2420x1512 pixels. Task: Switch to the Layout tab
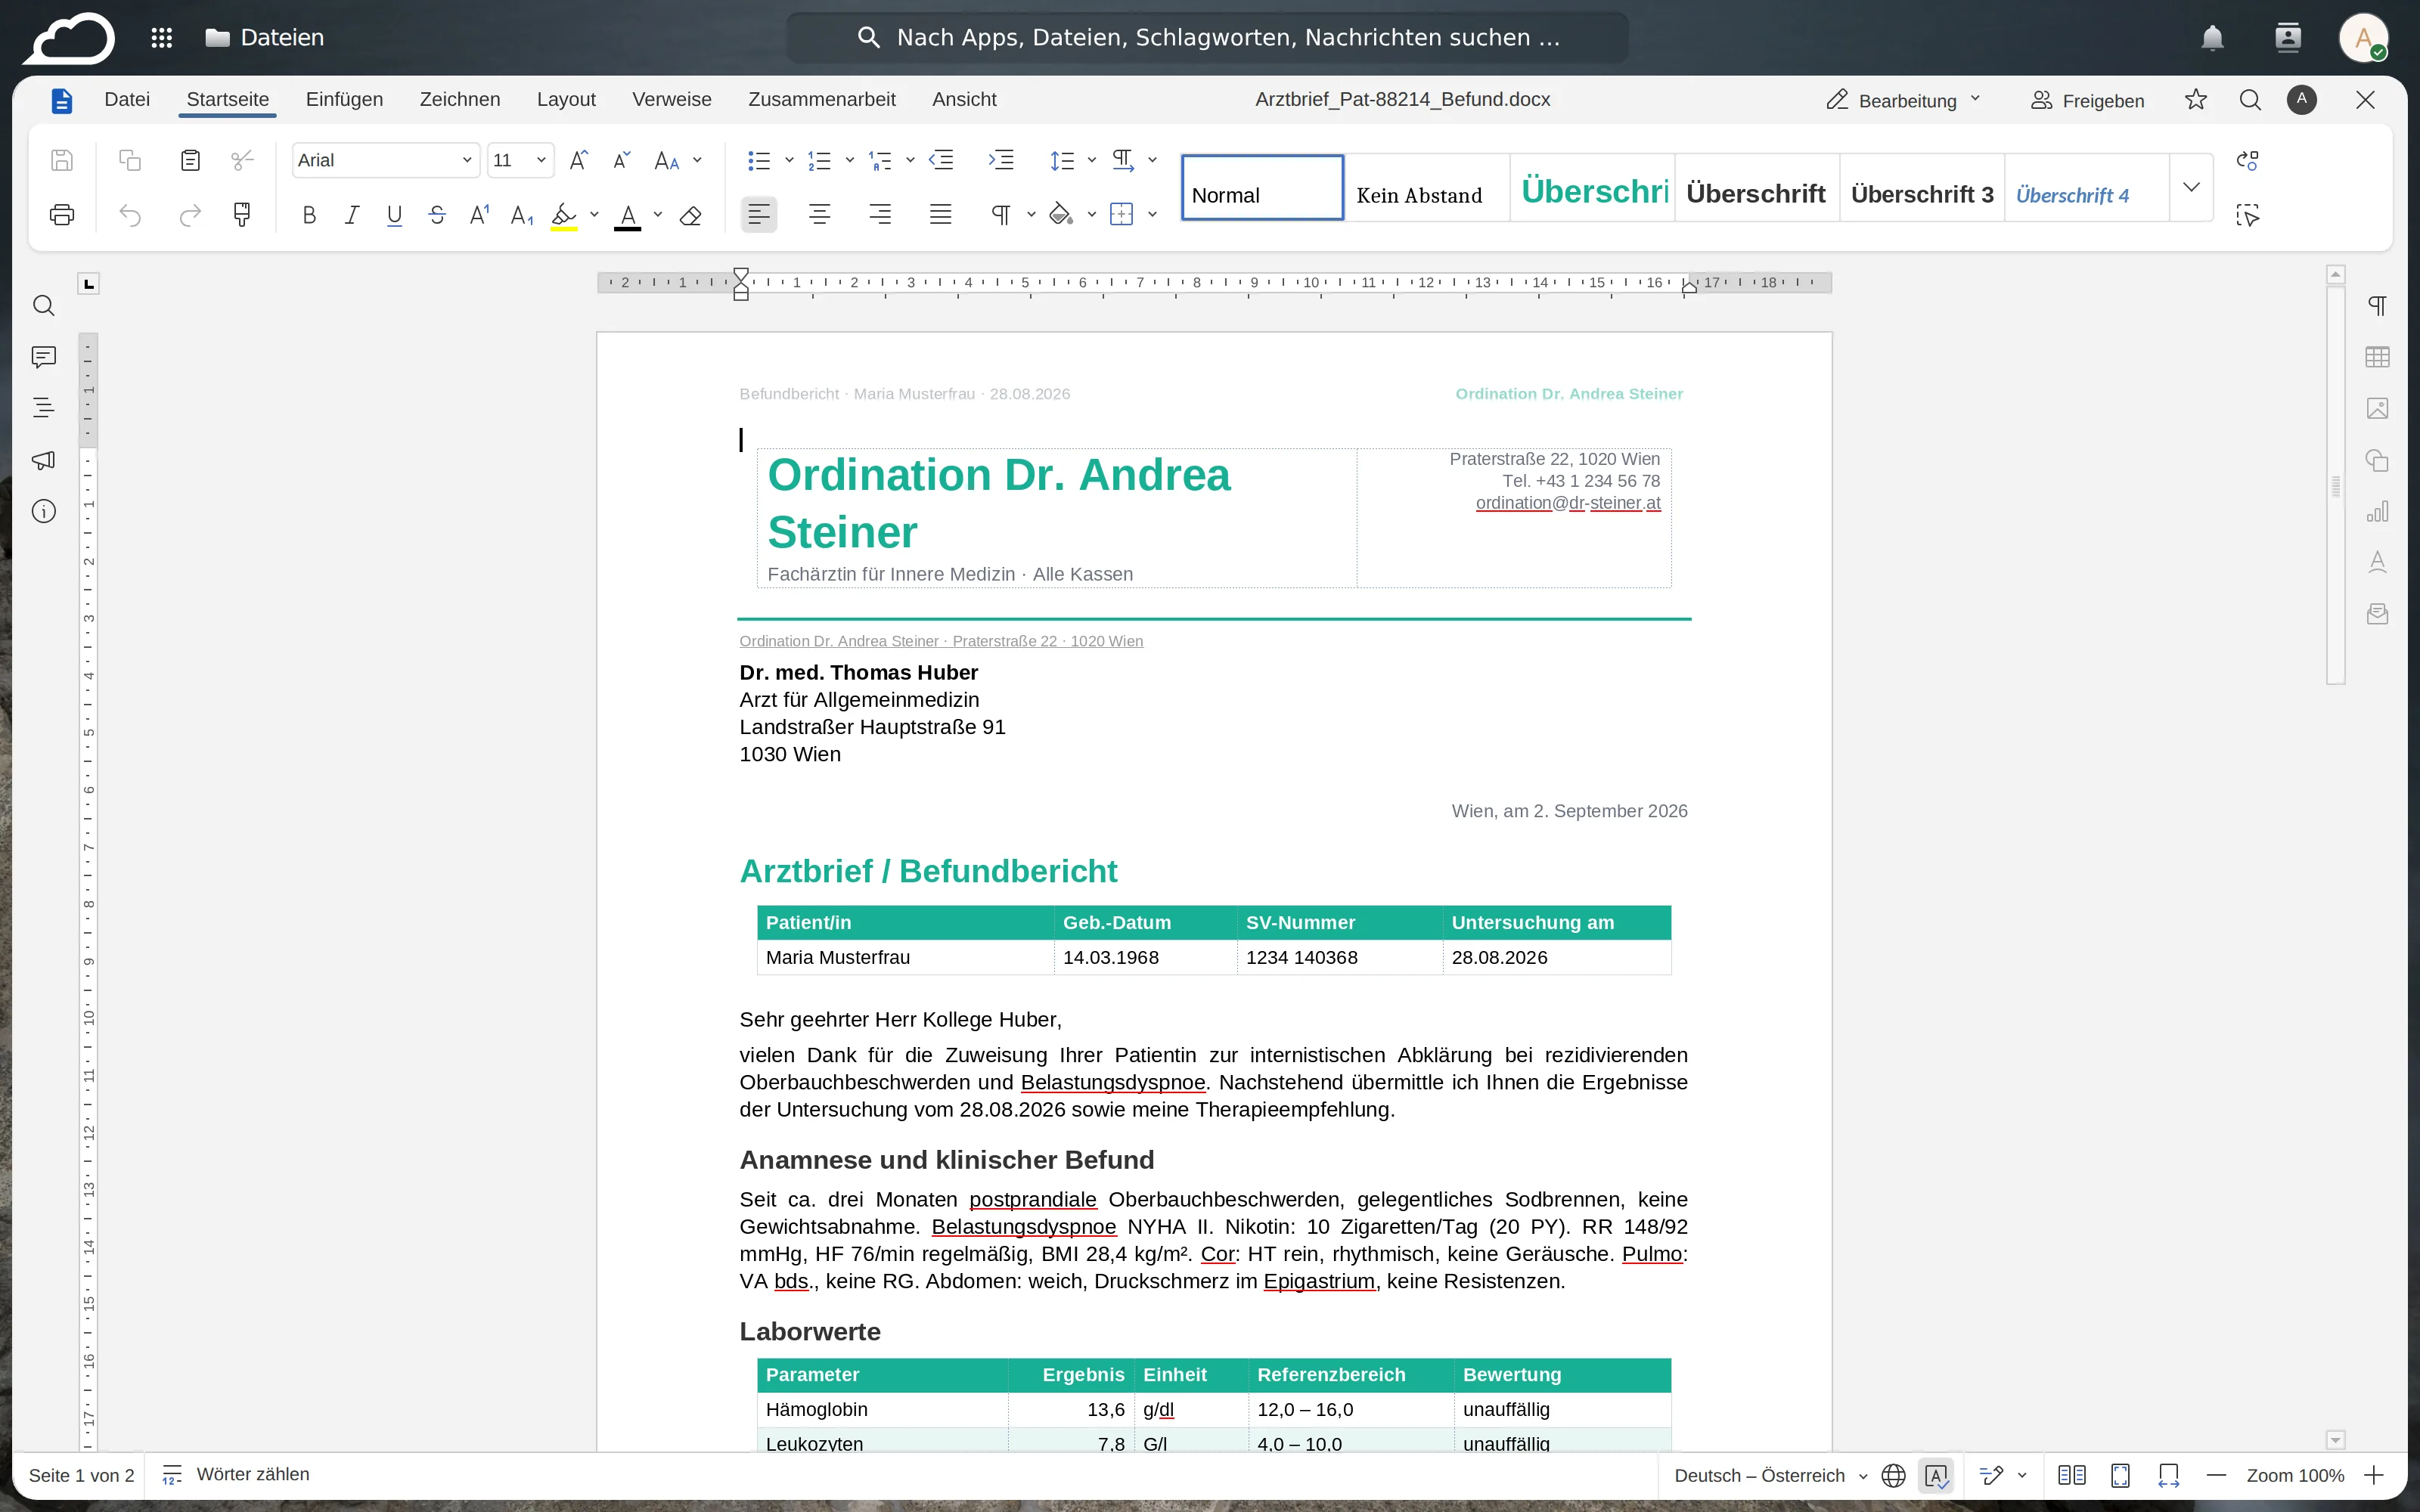566,99
